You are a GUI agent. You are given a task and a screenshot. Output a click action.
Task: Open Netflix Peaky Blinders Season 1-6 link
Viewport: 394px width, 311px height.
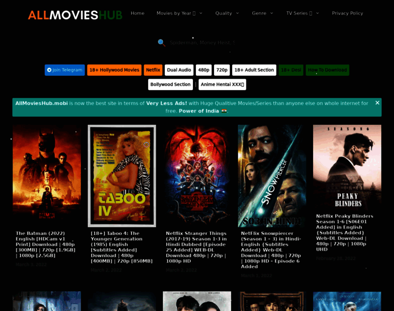point(345,233)
